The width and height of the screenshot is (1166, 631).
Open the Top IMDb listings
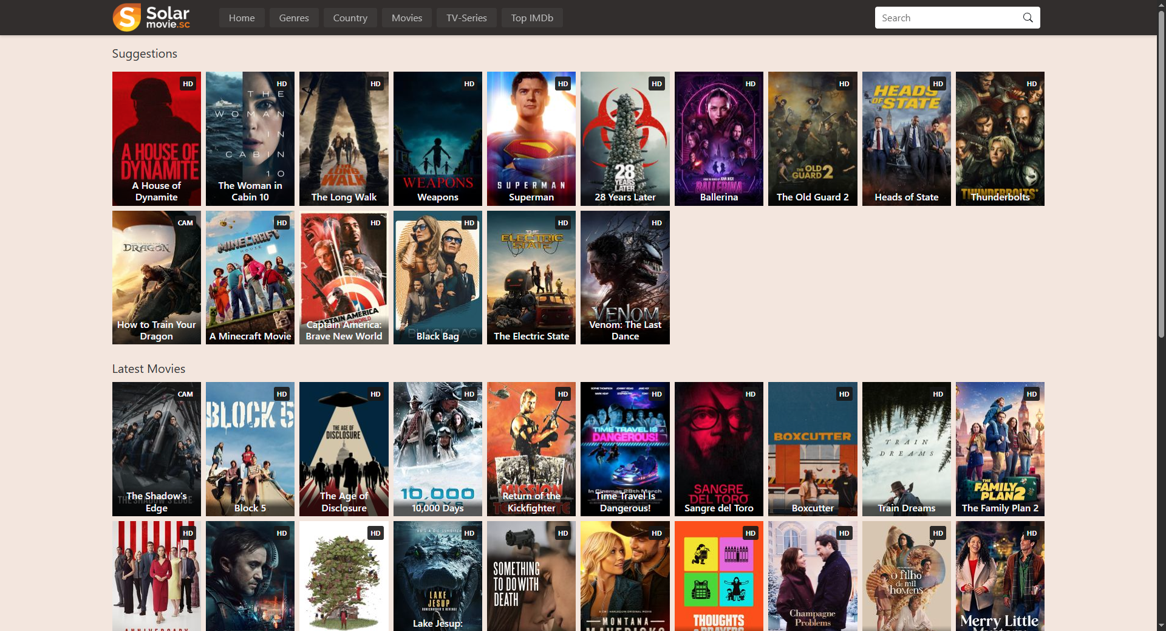click(531, 18)
